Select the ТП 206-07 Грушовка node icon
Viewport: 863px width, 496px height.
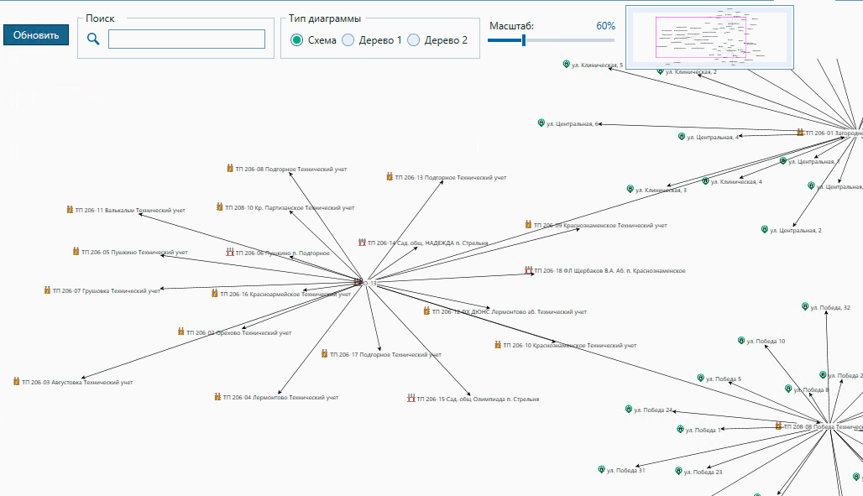point(47,290)
